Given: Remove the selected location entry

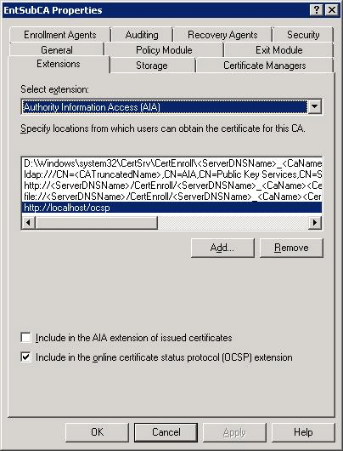Looking at the screenshot, I should tap(291, 248).
